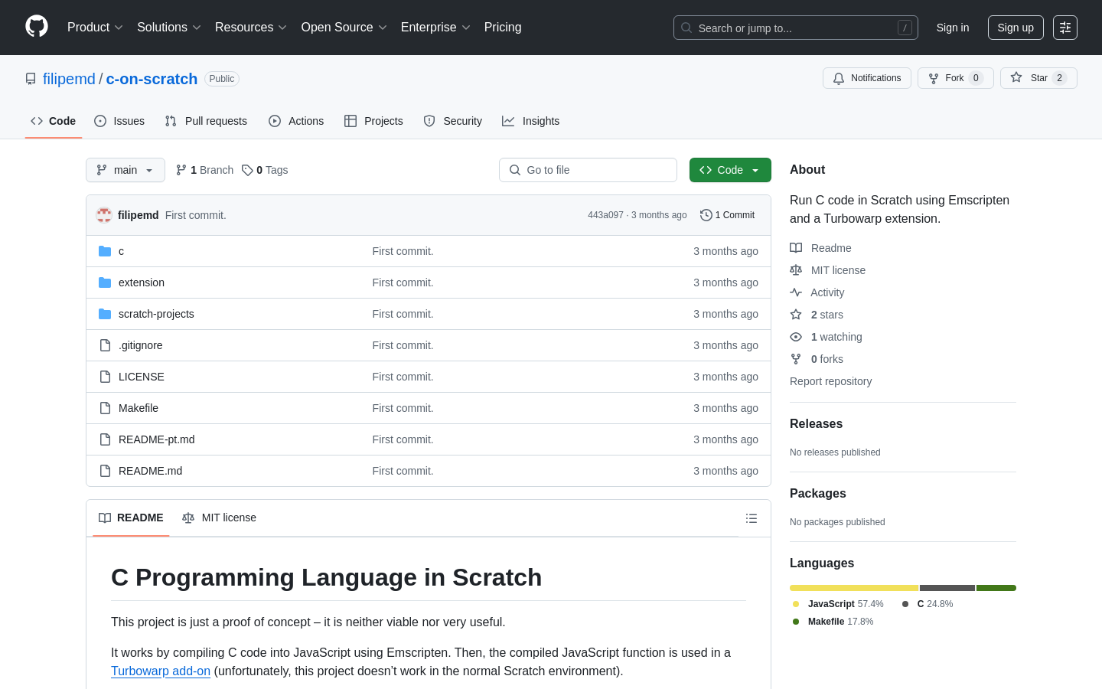
Task: Open commit hash 443a097
Action: [x=605, y=215]
